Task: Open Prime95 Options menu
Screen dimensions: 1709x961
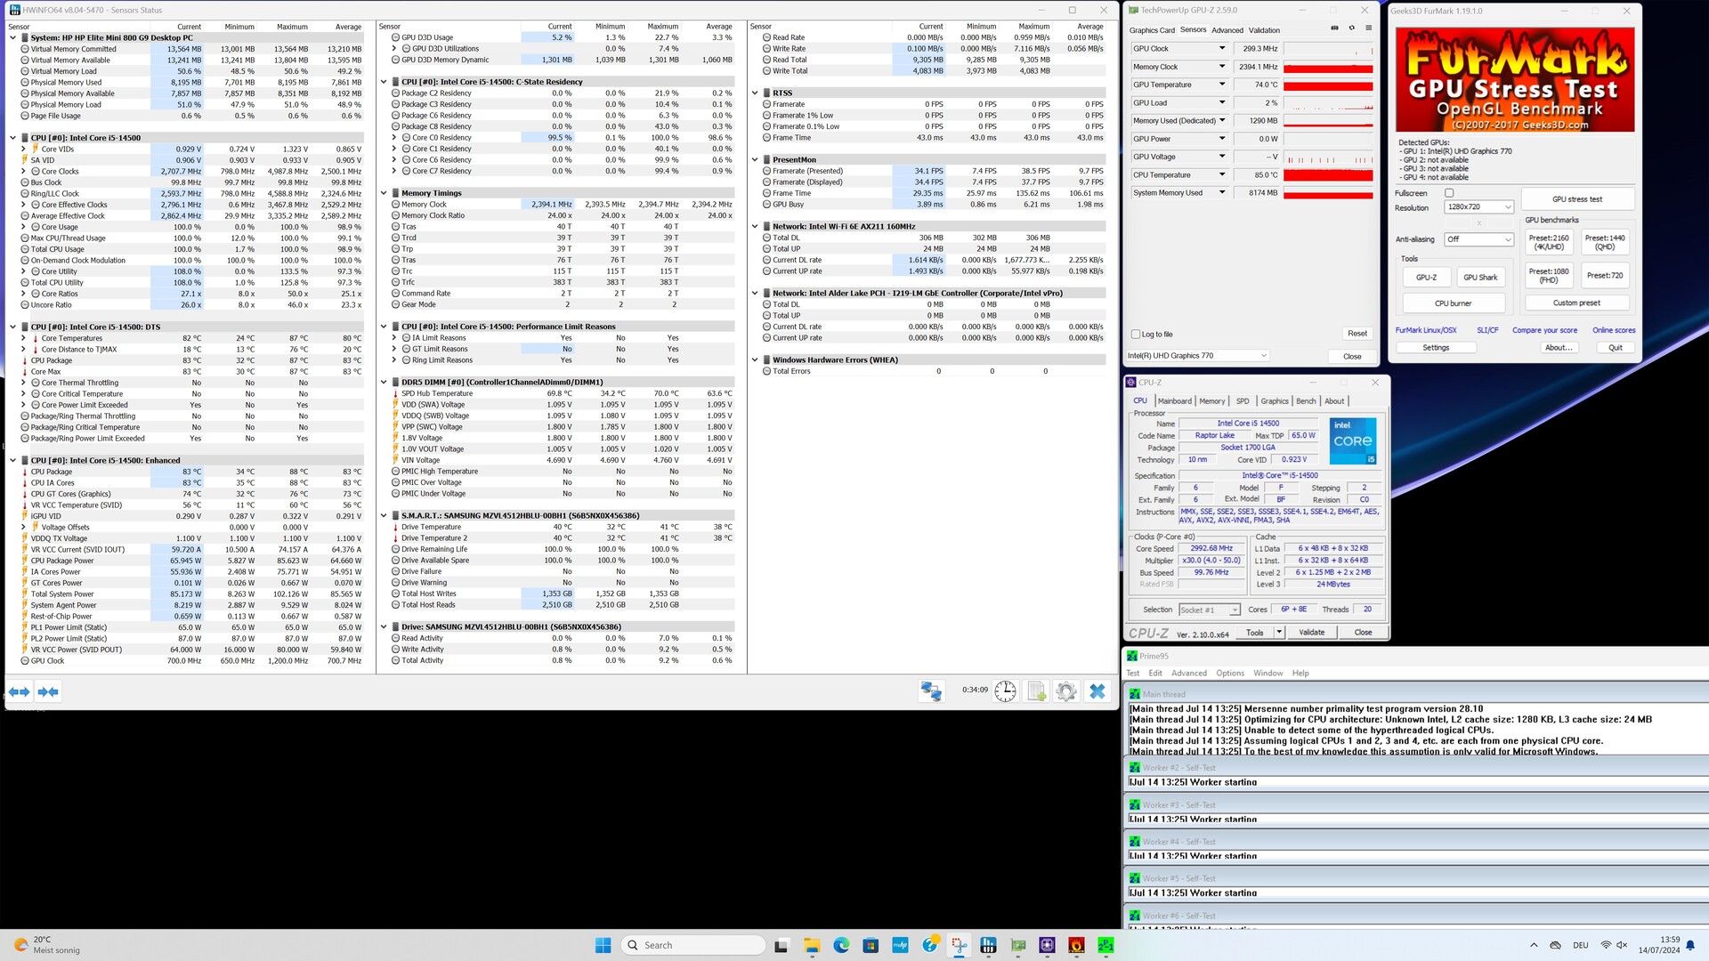Action: coord(1230,674)
